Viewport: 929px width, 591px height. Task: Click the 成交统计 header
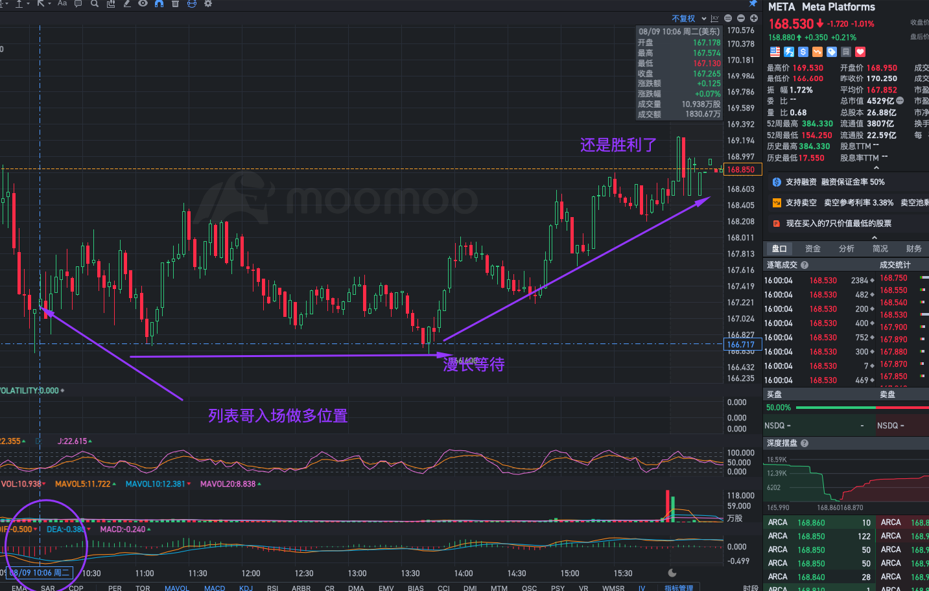tap(895, 265)
